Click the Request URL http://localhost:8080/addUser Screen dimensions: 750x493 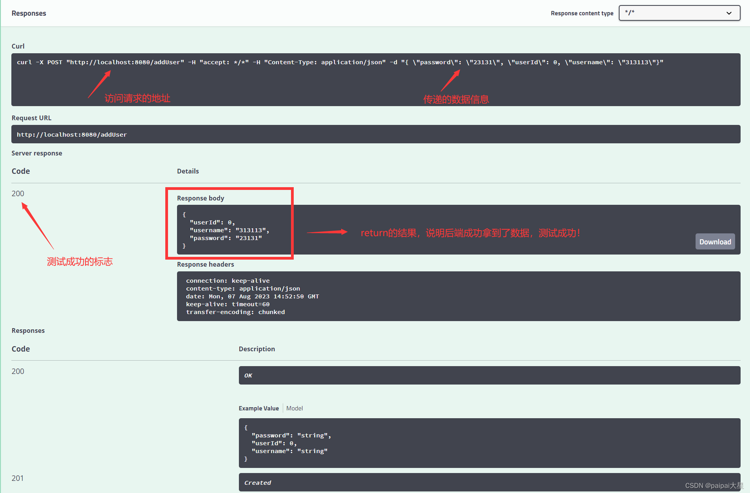pos(72,134)
